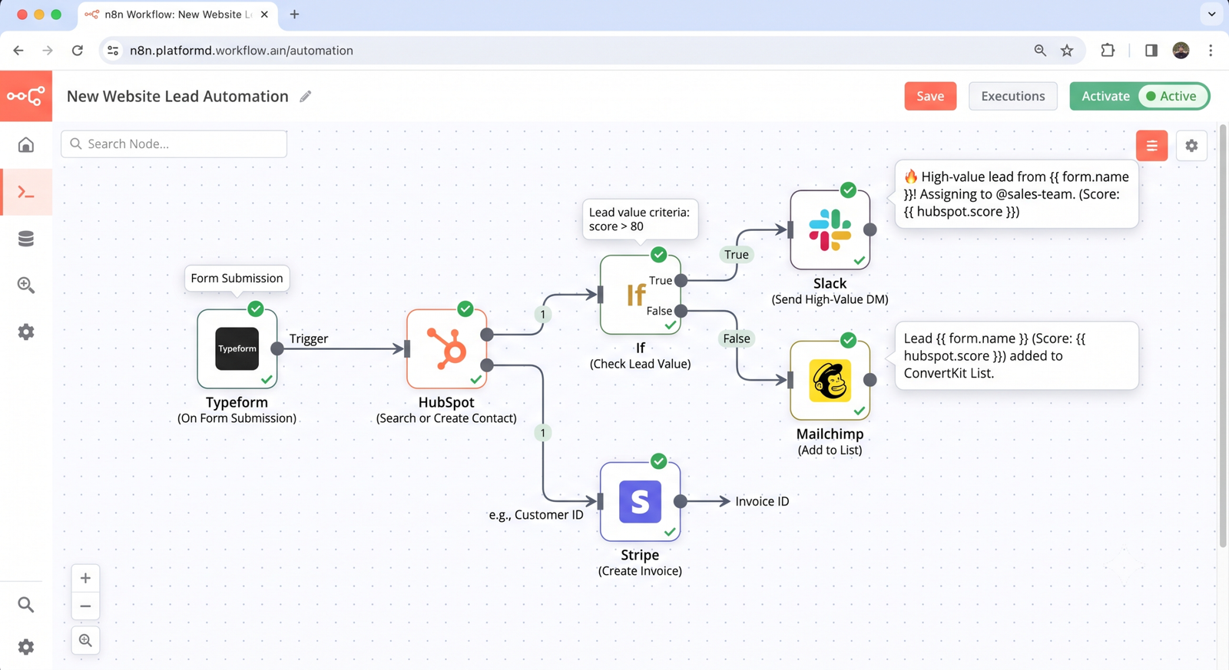Viewport: 1229px width, 670px height.
Task: Click the False connection label near Mailchimp
Action: pyautogui.click(x=736, y=338)
